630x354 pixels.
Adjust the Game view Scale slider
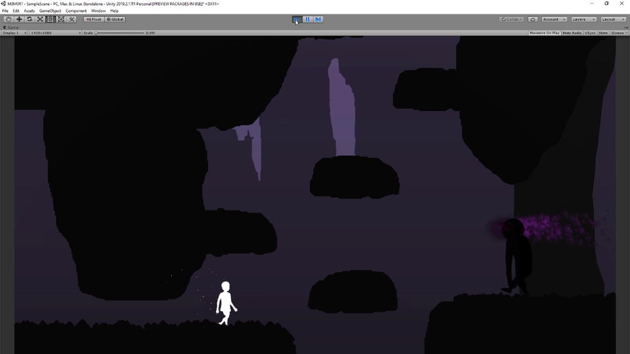(x=119, y=33)
